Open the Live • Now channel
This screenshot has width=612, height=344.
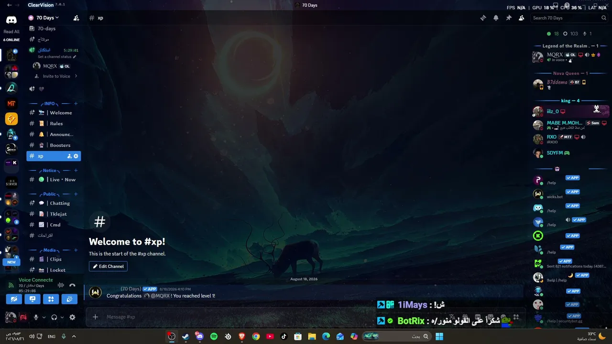pos(54,180)
